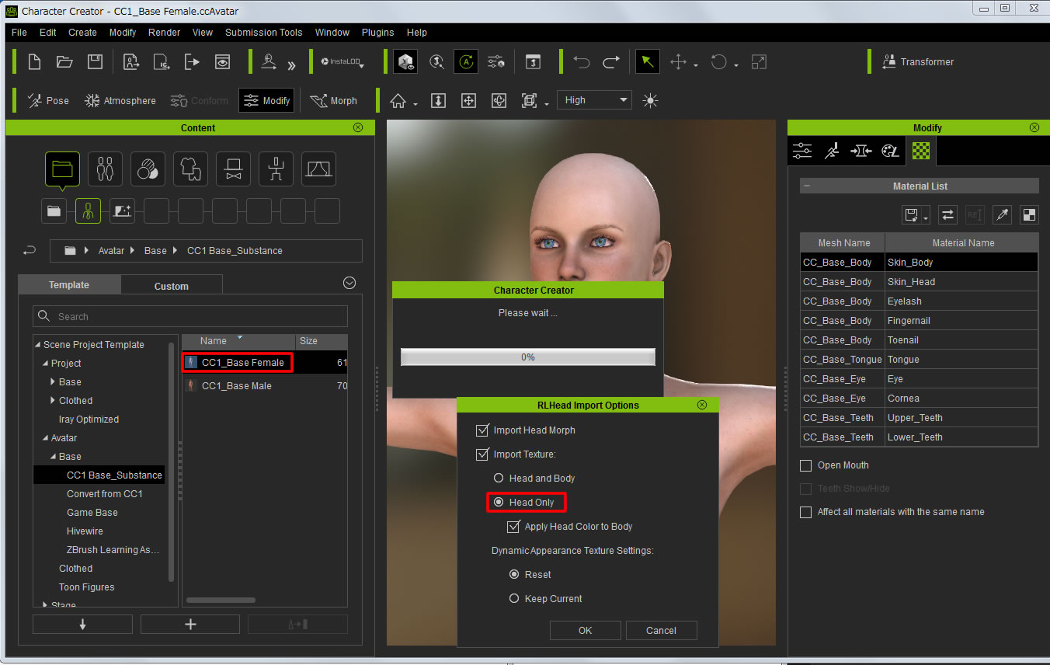Collapse the Avatar tree node
Viewport: 1050px width, 665px height.
[45, 438]
